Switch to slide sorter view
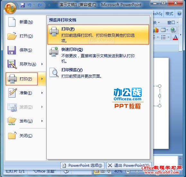This screenshot has height=177, width=186. coord(102,172)
